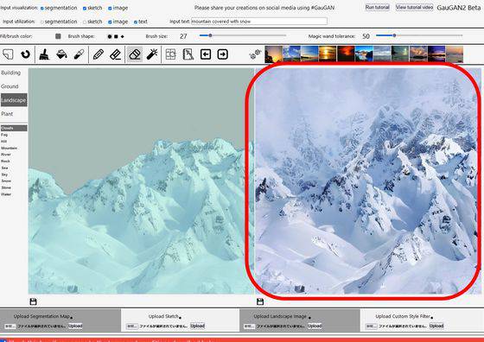Image resolution: width=484 pixels, height=342 pixels.
Task: Choose the pencil sketch tool
Action: (x=99, y=54)
